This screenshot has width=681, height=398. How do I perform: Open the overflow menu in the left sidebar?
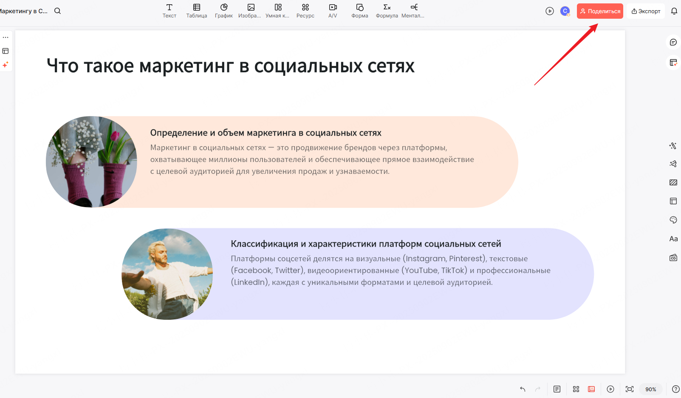pos(6,37)
